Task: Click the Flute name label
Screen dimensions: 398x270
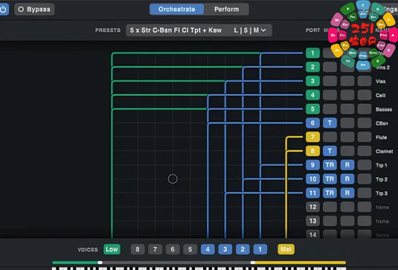Action: click(x=381, y=138)
